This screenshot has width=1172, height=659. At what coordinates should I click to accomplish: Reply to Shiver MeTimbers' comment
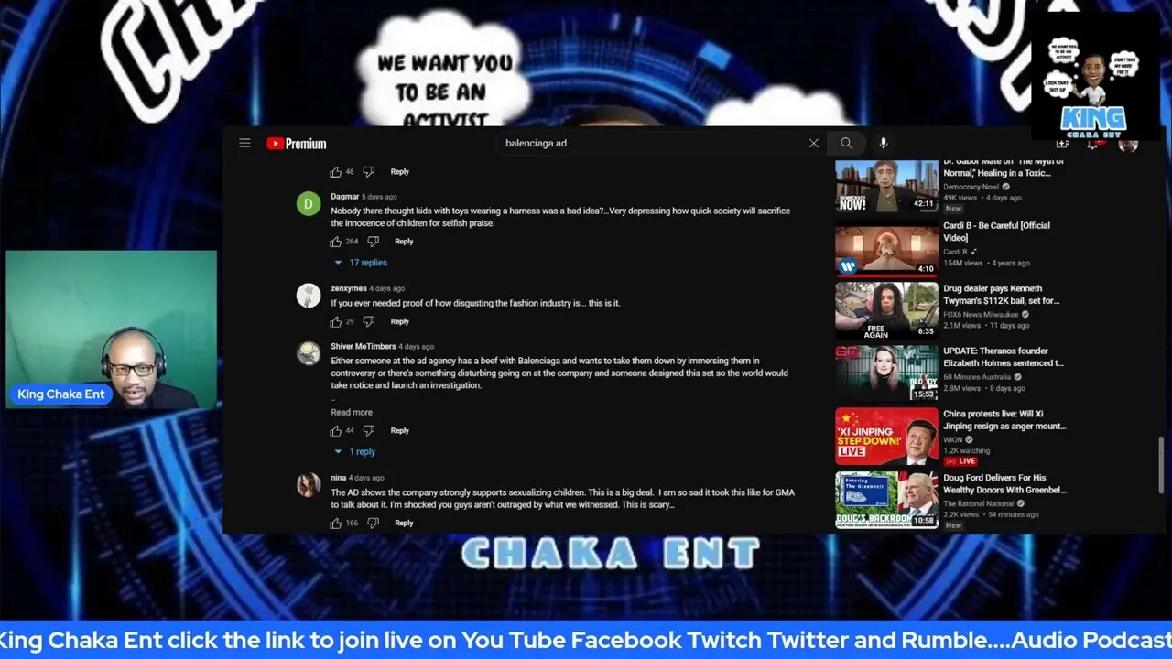[400, 430]
